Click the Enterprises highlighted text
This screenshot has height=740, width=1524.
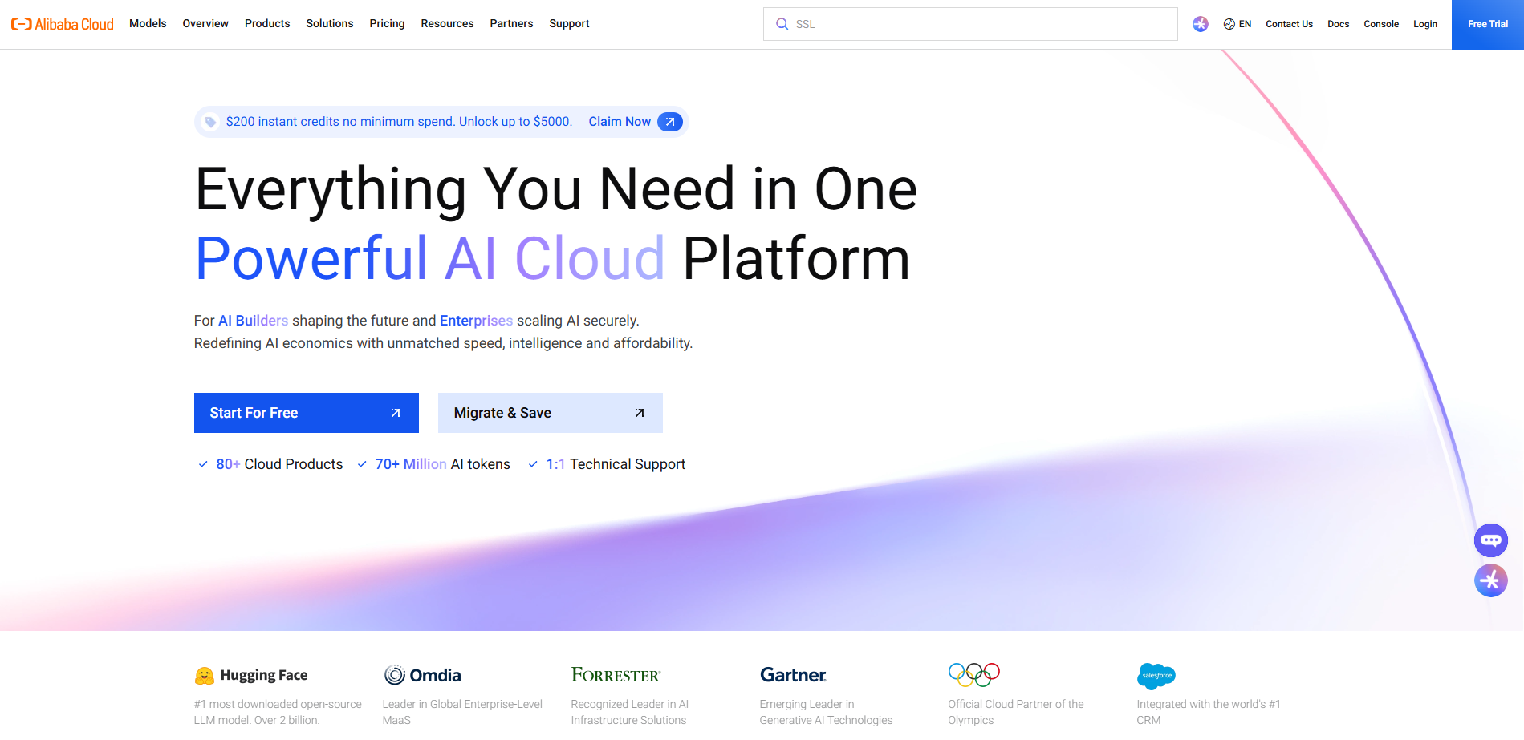coord(476,321)
